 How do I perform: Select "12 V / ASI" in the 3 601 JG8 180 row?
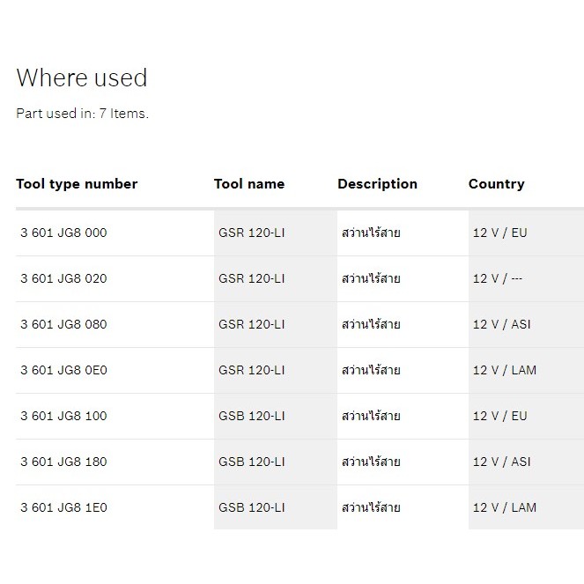501,462
